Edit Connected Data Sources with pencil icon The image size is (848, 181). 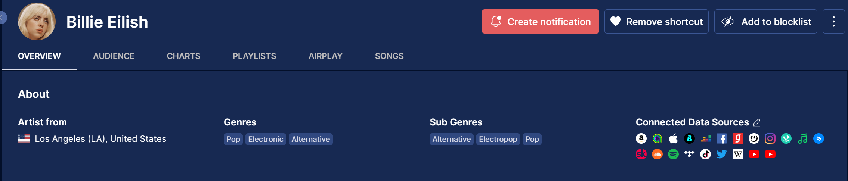[x=756, y=122]
